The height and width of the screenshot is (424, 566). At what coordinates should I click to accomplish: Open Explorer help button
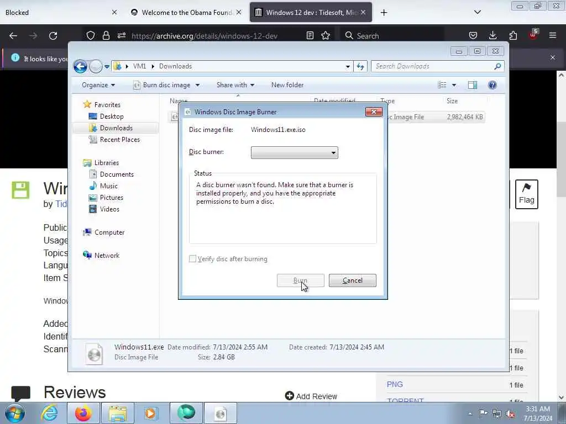[x=492, y=85]
